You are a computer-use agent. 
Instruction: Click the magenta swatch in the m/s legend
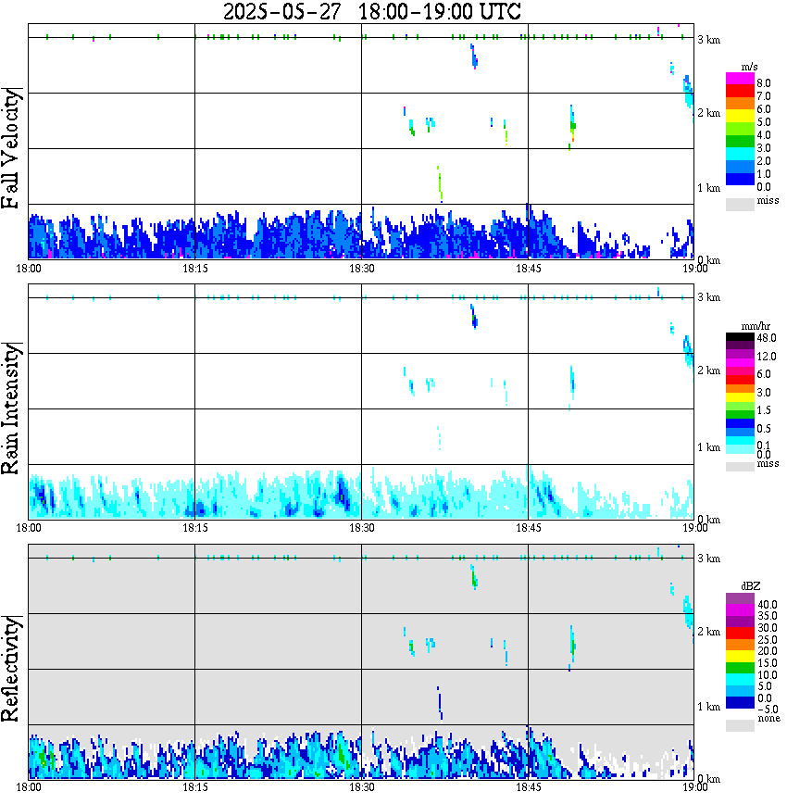pyautogui.click(x=740, y=79)
